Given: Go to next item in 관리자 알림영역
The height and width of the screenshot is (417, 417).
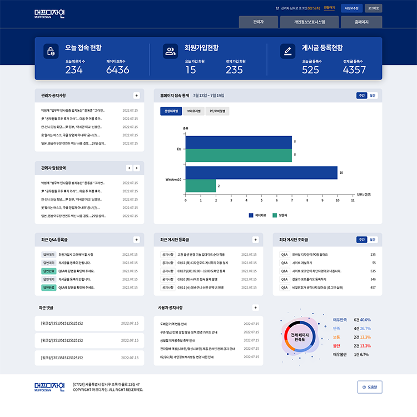Looking at the screenshot, I should [x=137, y=168].
